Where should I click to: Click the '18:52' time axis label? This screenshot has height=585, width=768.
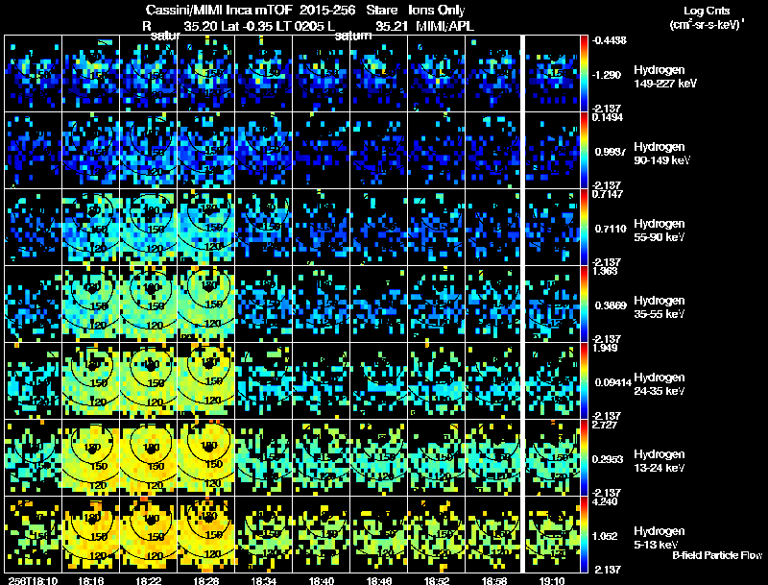pos(437,581)
